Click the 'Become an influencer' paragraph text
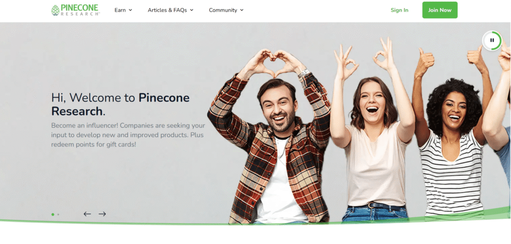The height and width of the screenshot is (244, 511). point(128,134)
